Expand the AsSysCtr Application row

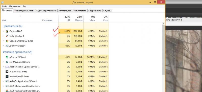[3, 81]
